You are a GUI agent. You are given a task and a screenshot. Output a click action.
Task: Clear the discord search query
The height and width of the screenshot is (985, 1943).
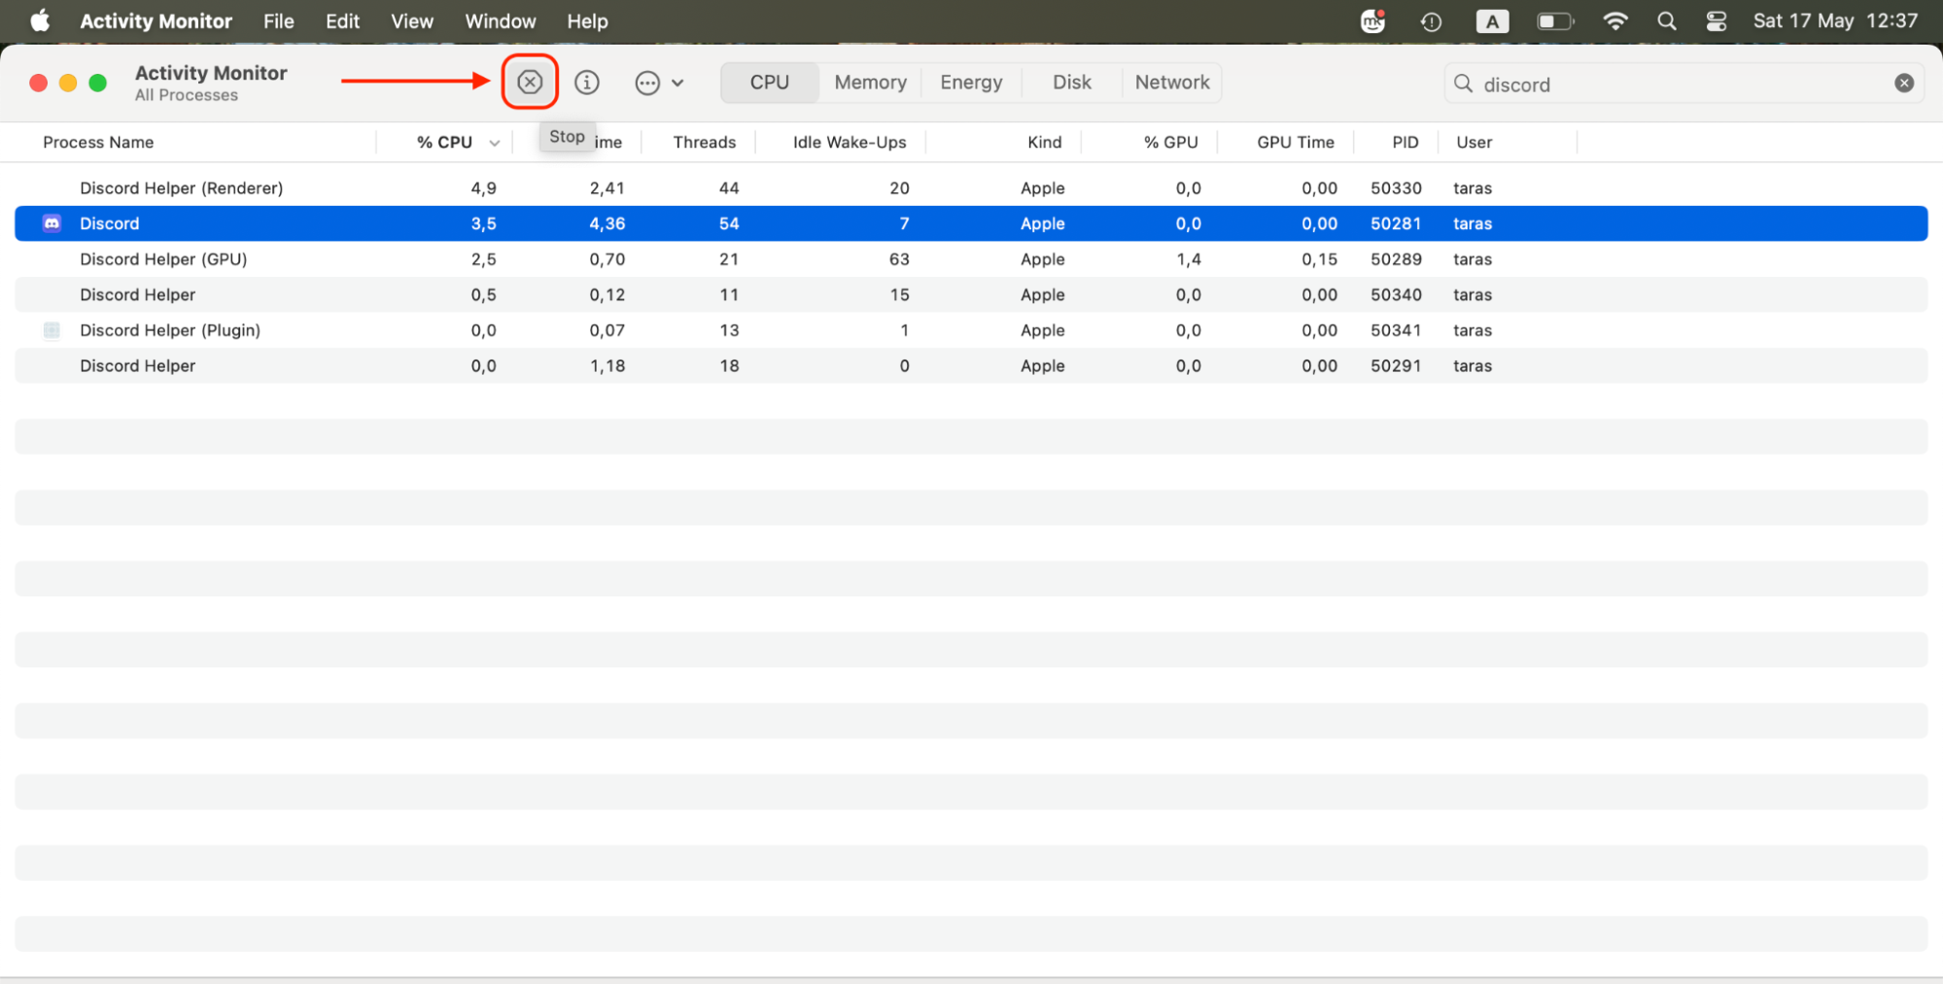pyautogui.click(x=1902, y=83)
